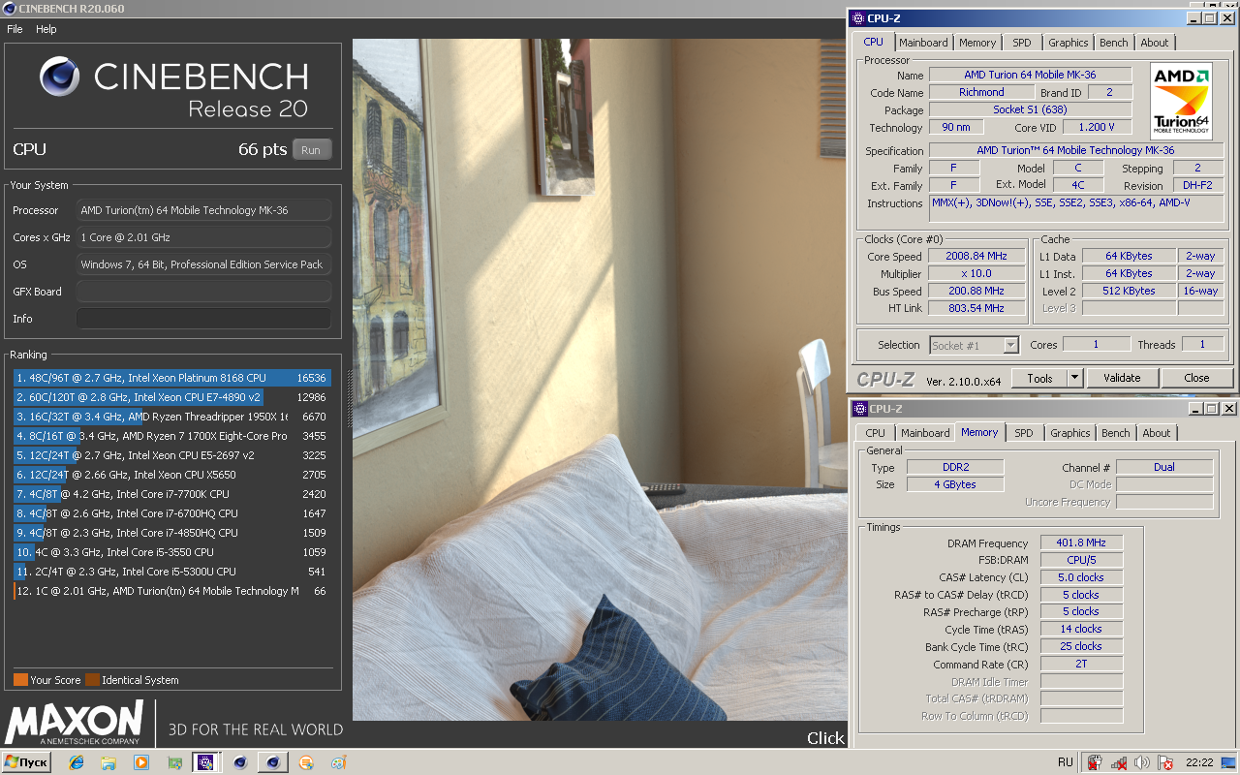Viewport: 1240px width, 775px height.
Task: Open the Paint palette taskbar icon
Action: (x=338, y=762)
